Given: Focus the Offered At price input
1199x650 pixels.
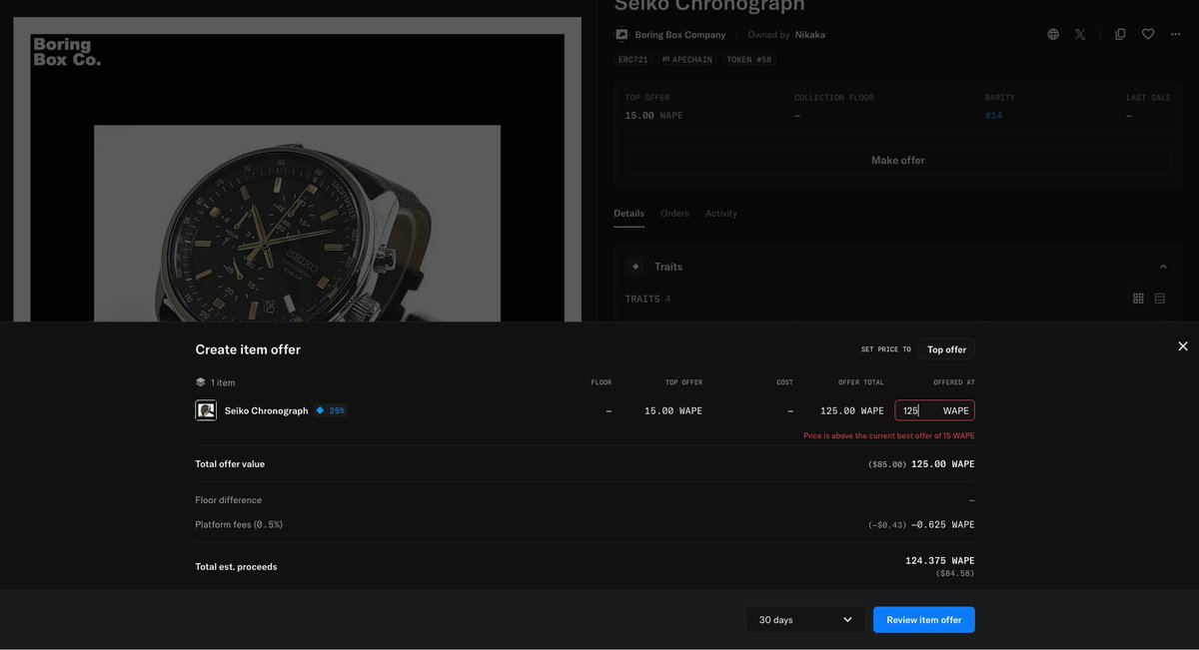Looking at the screenshot, I should click(x=934, y=410).
